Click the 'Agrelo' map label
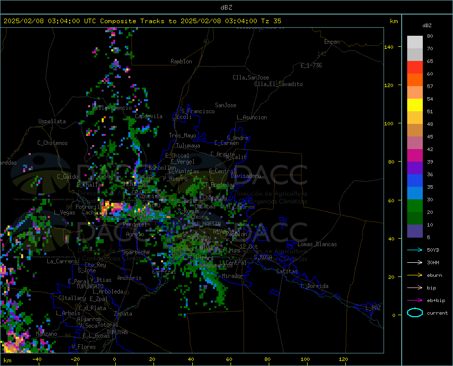This screenshot has height=366, width=453. 135,234
